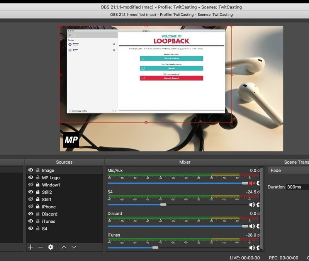Show the Window1 source
The image size is (309, 261).
(31, 185)
